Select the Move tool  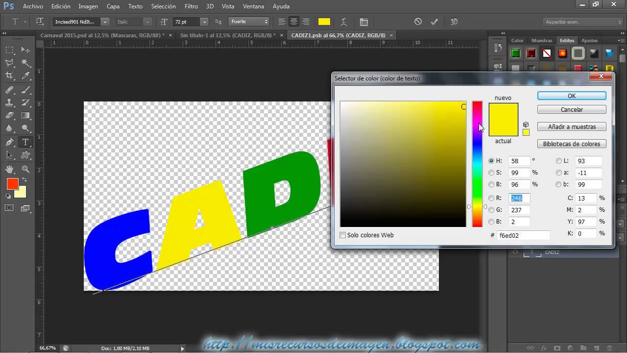click(x=25, y=50)
